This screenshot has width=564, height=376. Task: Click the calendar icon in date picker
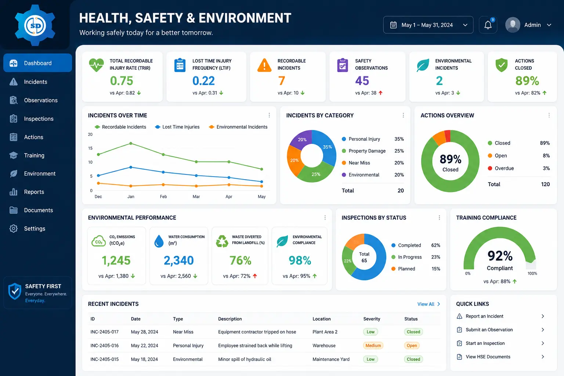[393, 25]
